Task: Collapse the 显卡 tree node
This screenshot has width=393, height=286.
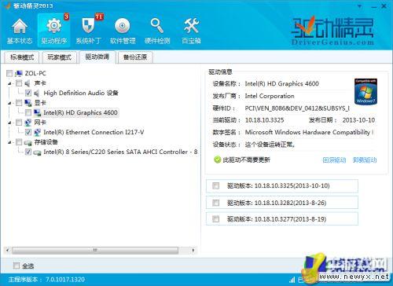Action: click(9, 103)
